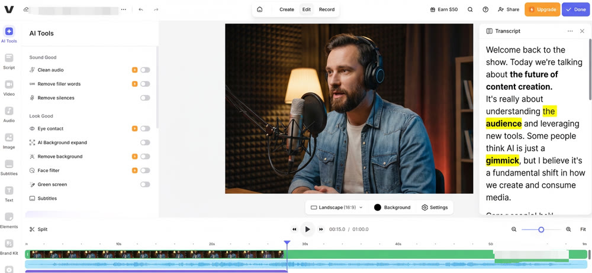Open the help question mark icon
The height and width of the screenshot is (273, 592).
pos(485,9)
